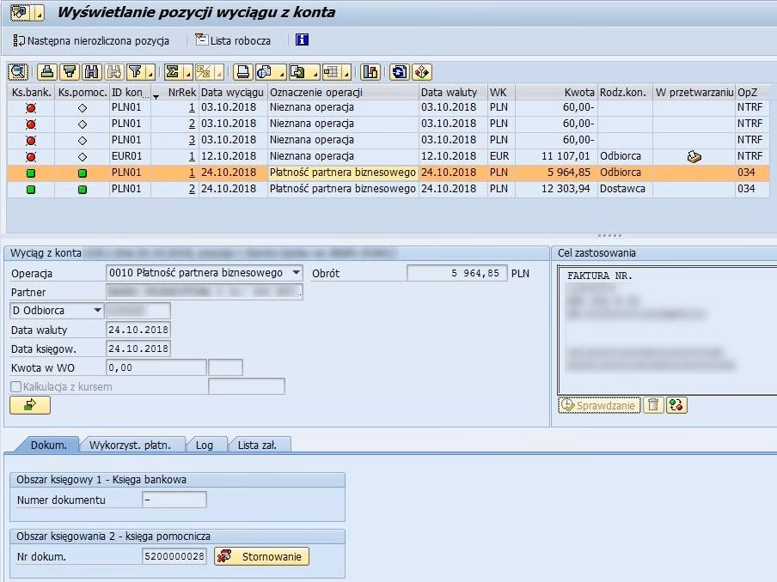Click the Nr dokum. field containing 5200000028
The width and height of the screenshot is (777, 582).
tap(174, 557)
